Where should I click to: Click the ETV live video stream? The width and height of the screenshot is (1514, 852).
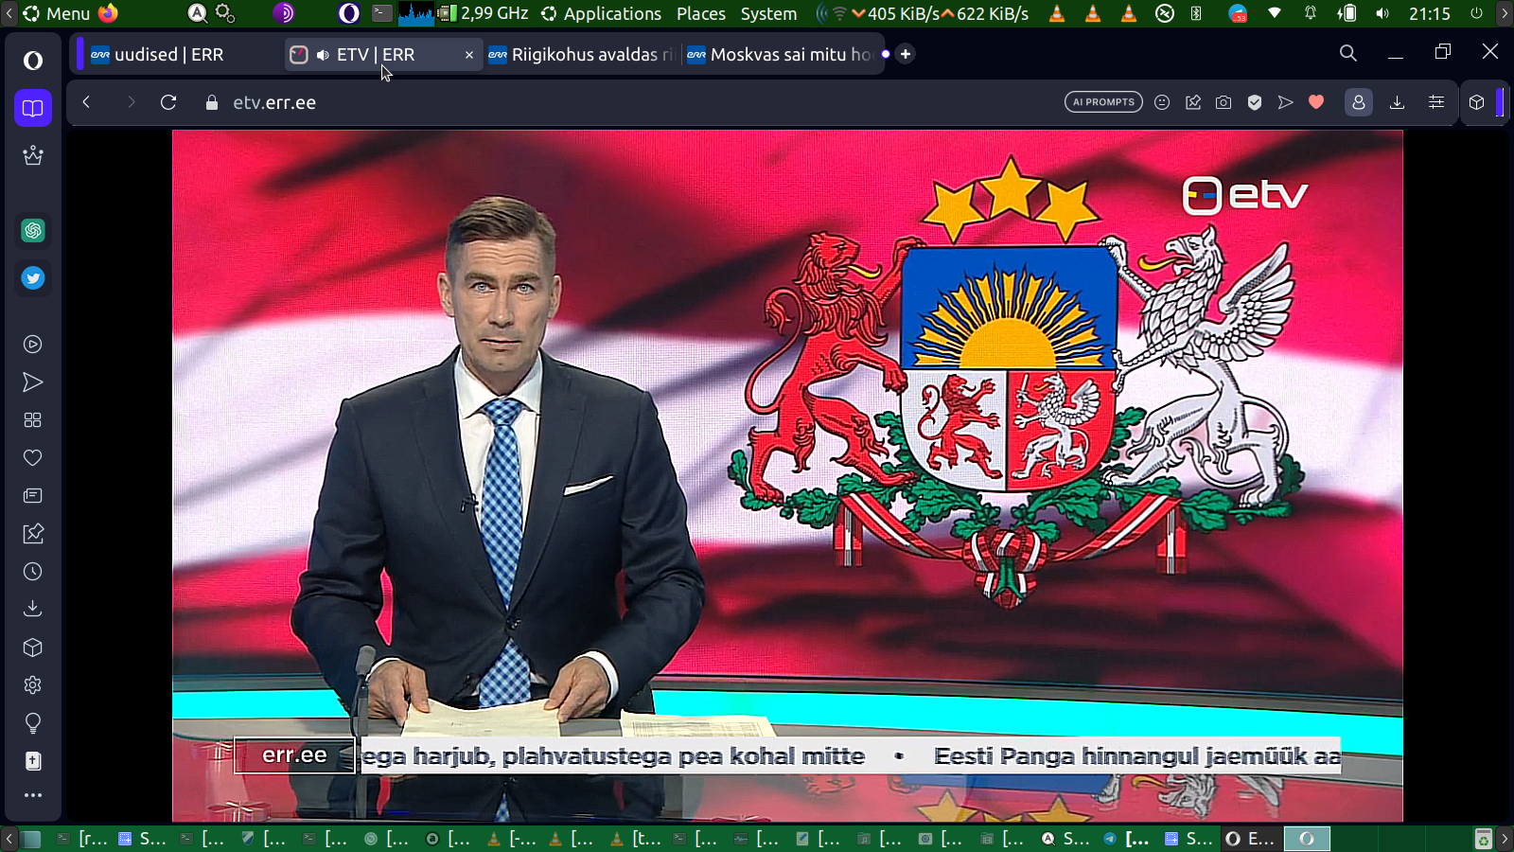pyautogui.click(x=787, y=475)
